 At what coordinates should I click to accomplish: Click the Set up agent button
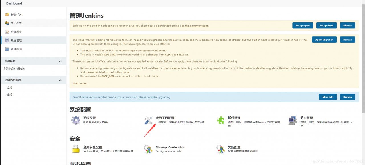pos(303,26)
